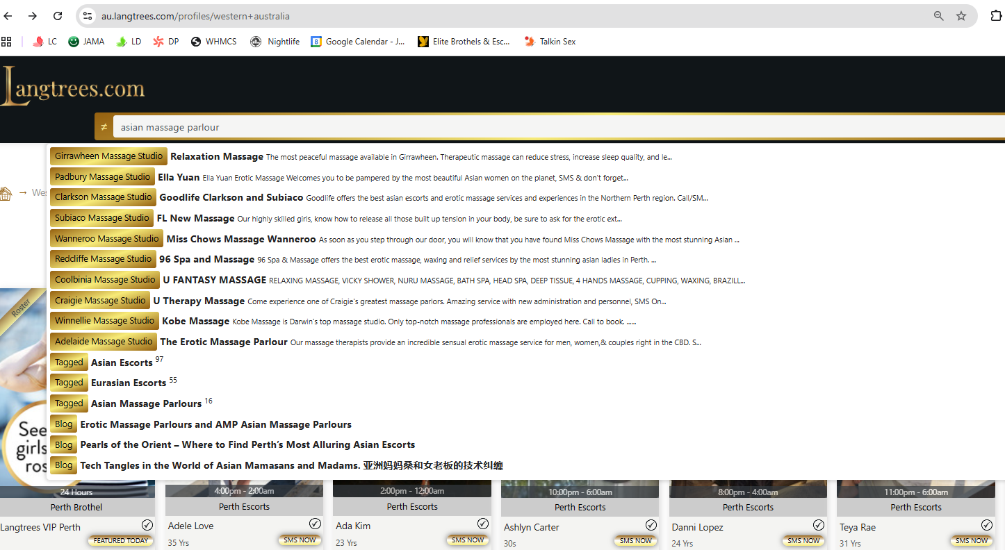Open Erotic Massage Parlours and AMP blog post
Screen dimensions: 1005x550
click(x=216, y=424)
